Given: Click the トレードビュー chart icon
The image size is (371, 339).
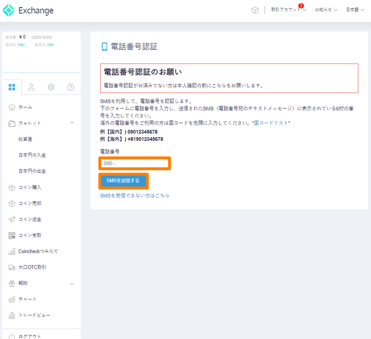Looking at the screenshot, I should coord(12,315).
